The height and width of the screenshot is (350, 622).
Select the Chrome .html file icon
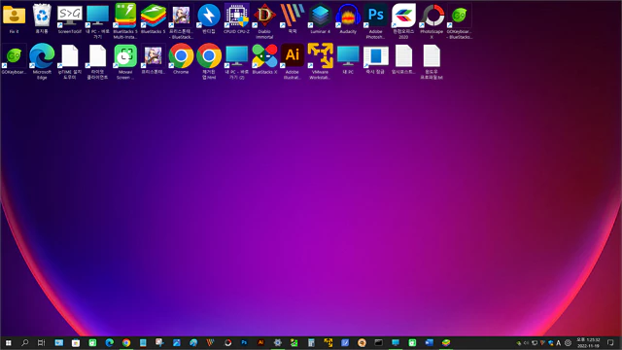pos(209,61)
